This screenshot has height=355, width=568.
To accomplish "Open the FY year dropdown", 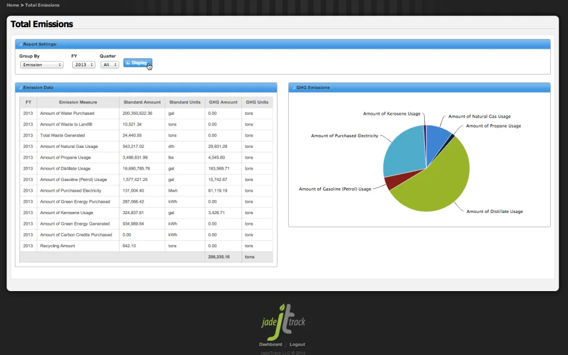I will pyautogui.click(x=83, y=65).
